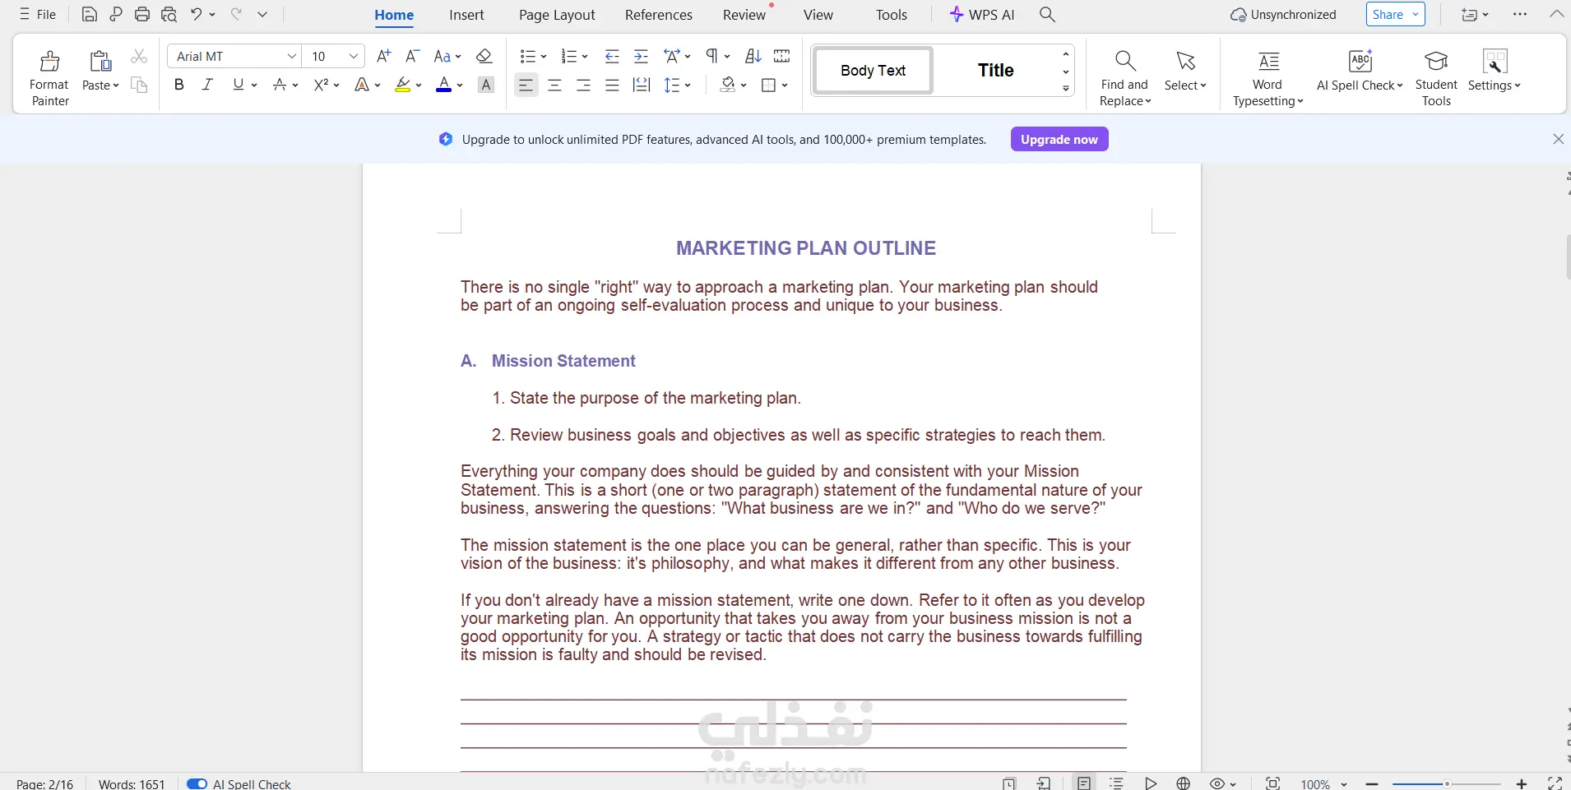Open Change Case Aa dropdown

[447, 56]
